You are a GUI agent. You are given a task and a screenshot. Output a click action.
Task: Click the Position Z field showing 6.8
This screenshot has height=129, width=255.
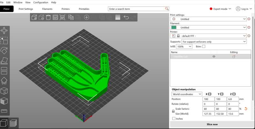click(233, 99)
